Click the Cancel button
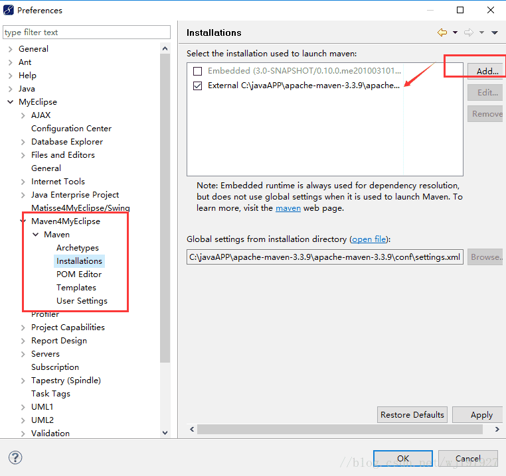506x476 pixels. click(468, 458)
